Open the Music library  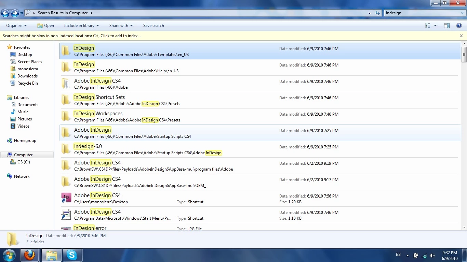pos(23,112)
